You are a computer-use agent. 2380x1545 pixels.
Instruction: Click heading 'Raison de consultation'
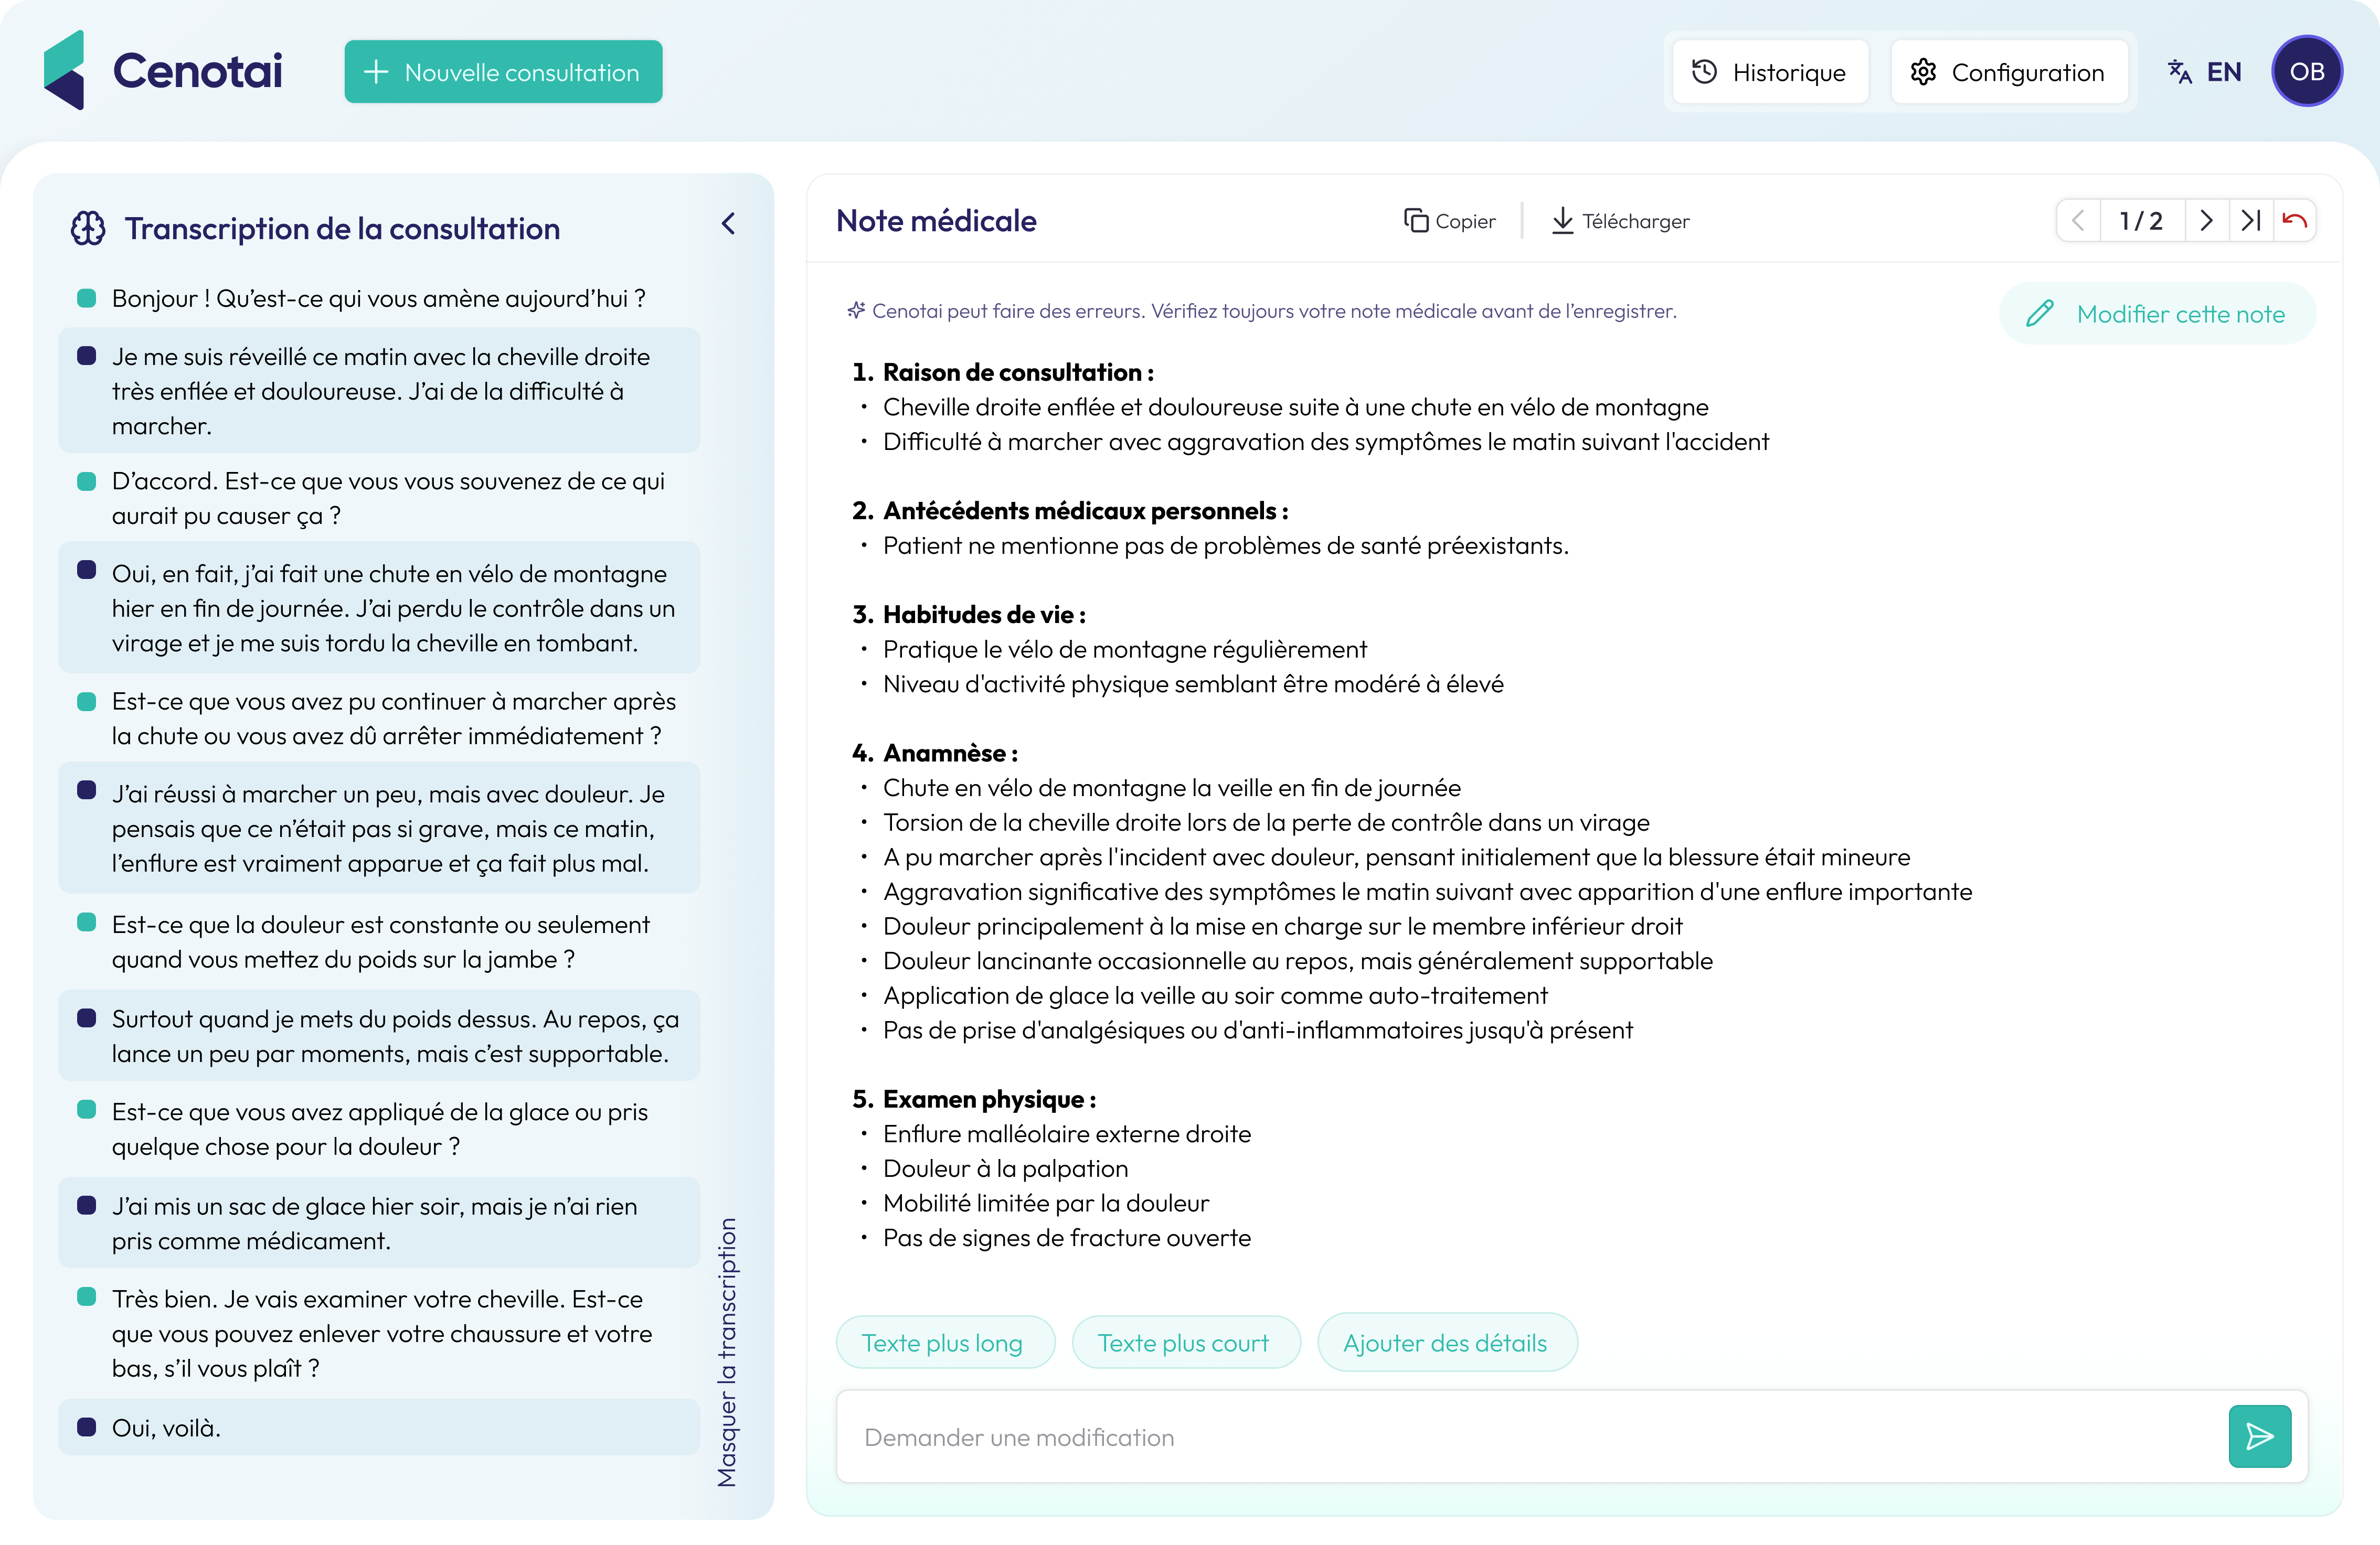pyautogui.click(x=1018, y=373)
